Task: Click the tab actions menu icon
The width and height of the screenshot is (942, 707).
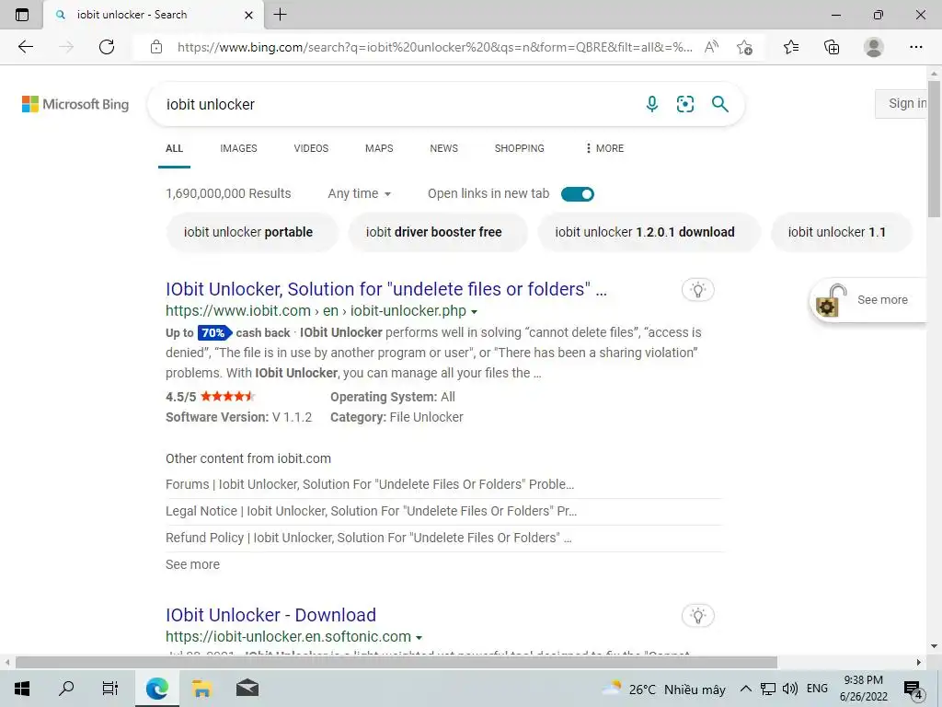Action: pos(22,15)
